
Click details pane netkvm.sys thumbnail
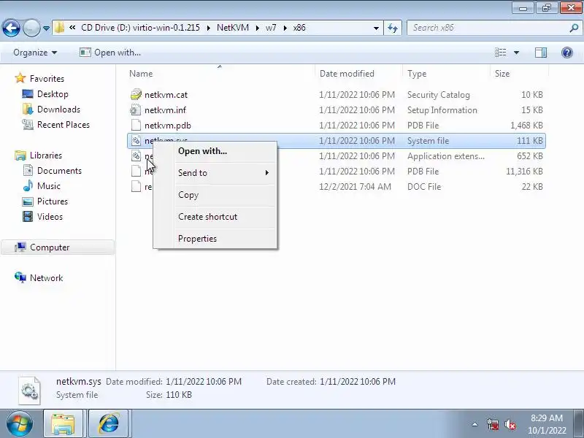29,391
